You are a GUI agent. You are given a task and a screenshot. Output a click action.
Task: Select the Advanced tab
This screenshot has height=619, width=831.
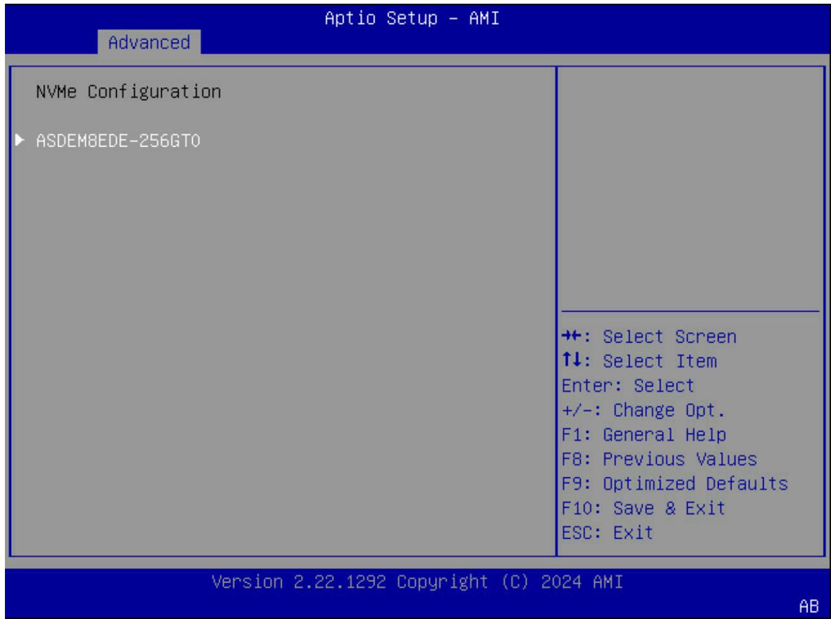point(149,43)
